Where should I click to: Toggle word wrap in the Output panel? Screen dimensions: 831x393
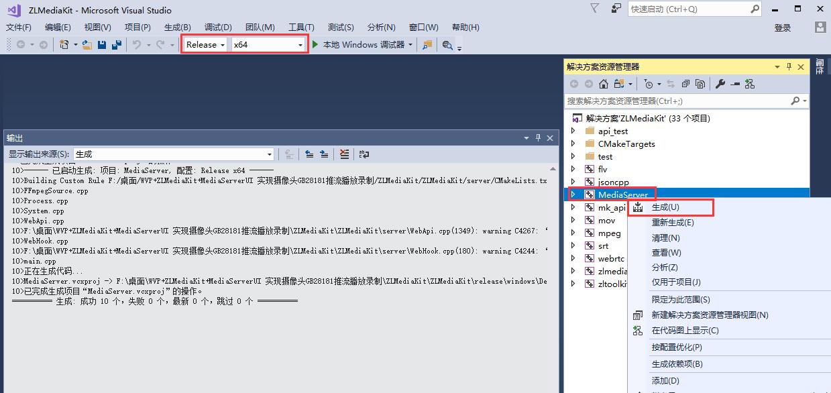[364, 154]
